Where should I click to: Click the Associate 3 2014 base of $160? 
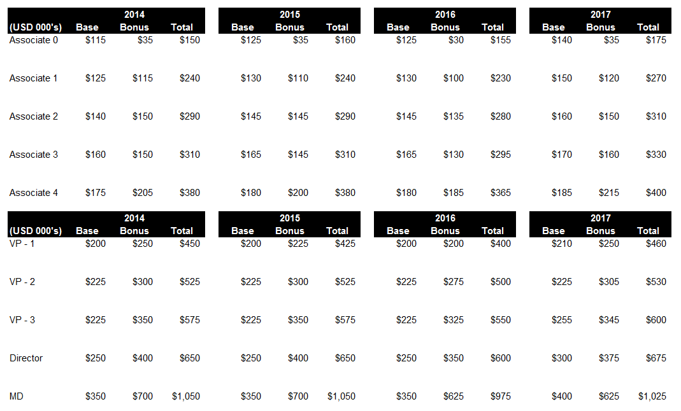96,155
